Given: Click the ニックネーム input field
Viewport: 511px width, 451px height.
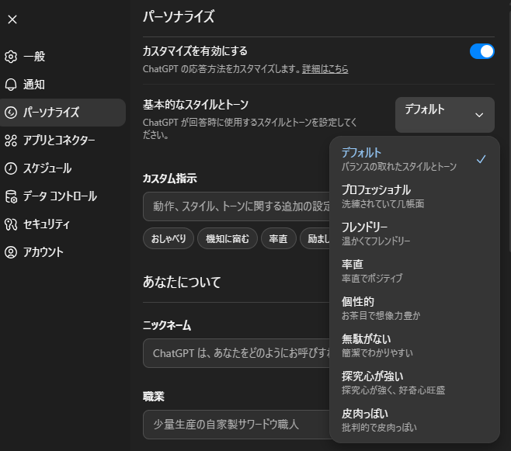Looking at the screenshot, I should 237,353.
